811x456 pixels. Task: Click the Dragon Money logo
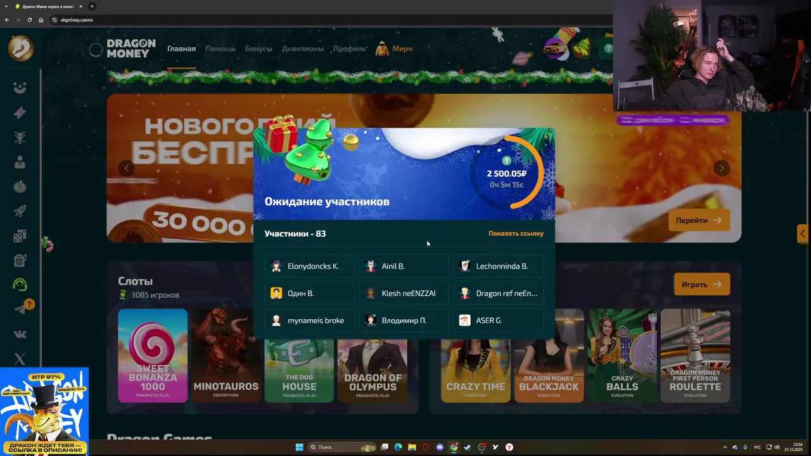click(x=131, y=49)
